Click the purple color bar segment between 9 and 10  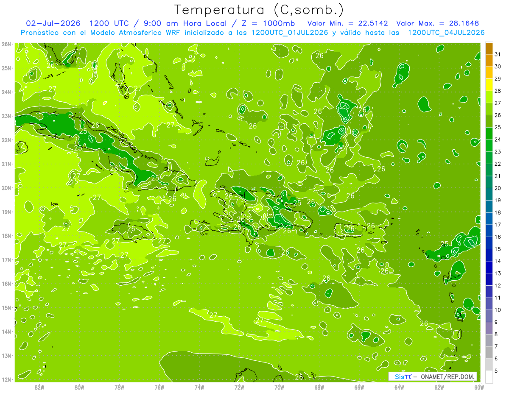[x=489, y=316]
